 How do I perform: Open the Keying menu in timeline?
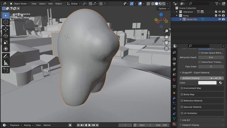pyautogui.click(x=28, y=125)
